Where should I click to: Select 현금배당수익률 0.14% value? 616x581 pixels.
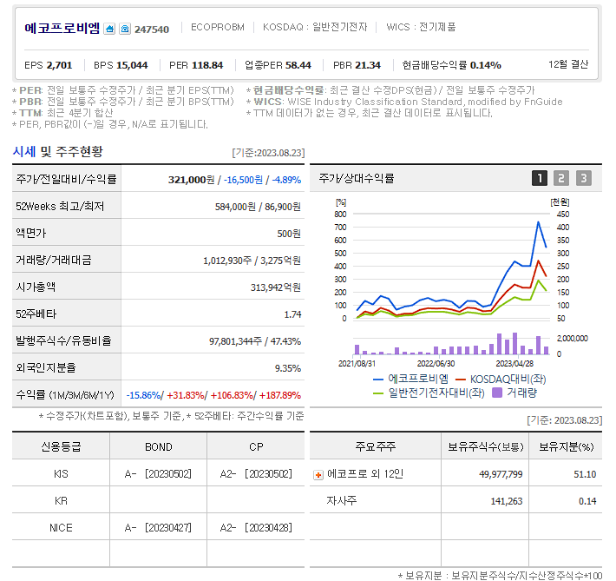486,65
